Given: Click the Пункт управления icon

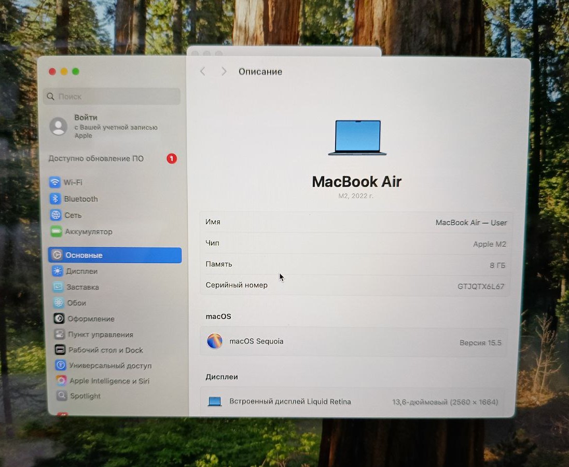Looking at the screenshot, I should [x=59, y=334].
